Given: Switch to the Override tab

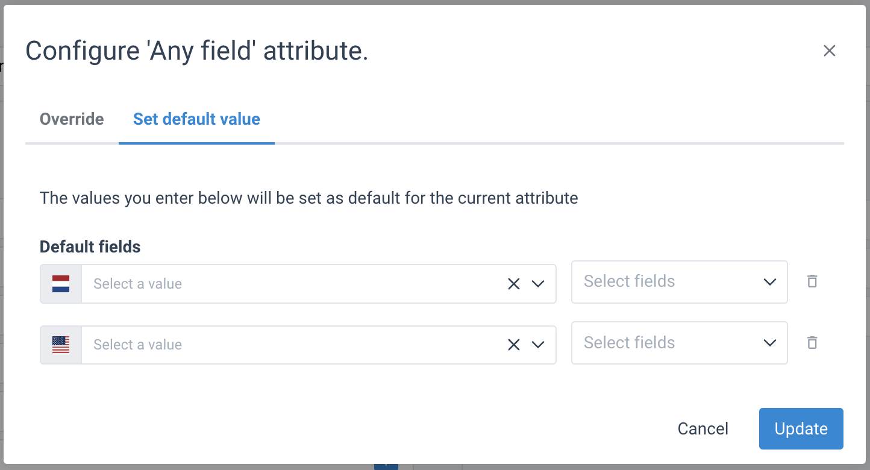Looking at the screenshot, I should (x=72, y=119).
